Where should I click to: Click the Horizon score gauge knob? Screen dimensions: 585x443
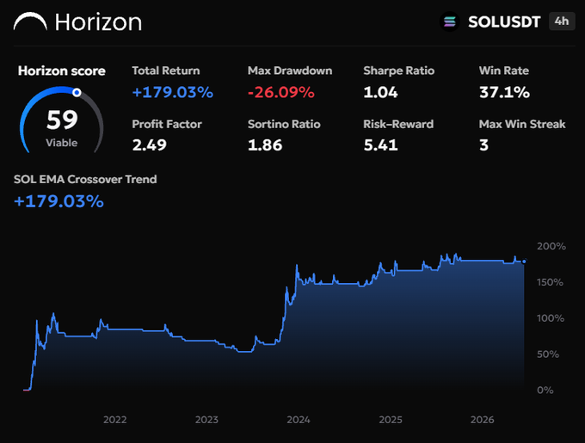tap(77, 92)
